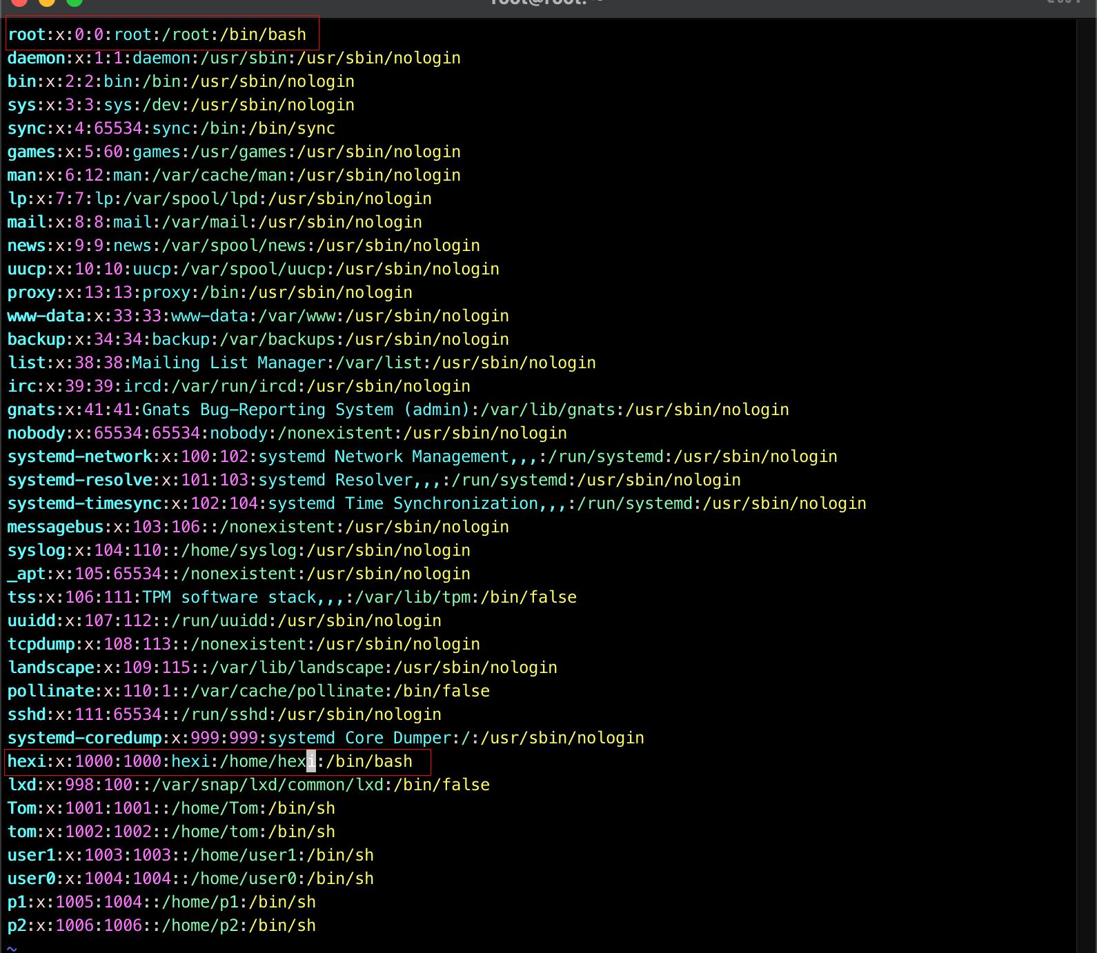Place cursor on lp:x:7:7 line
The height and width of the screenshot is (953, 1097).
219,199
